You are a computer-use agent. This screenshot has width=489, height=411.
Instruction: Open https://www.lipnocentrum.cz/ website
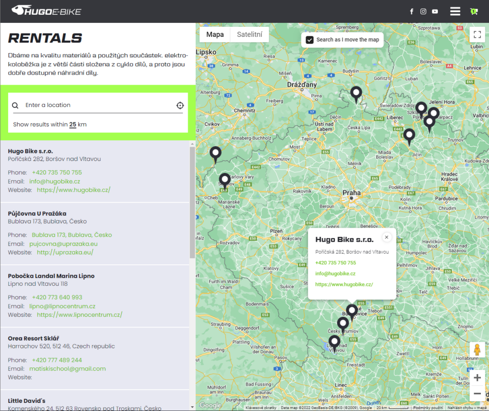tap(80, 315)
